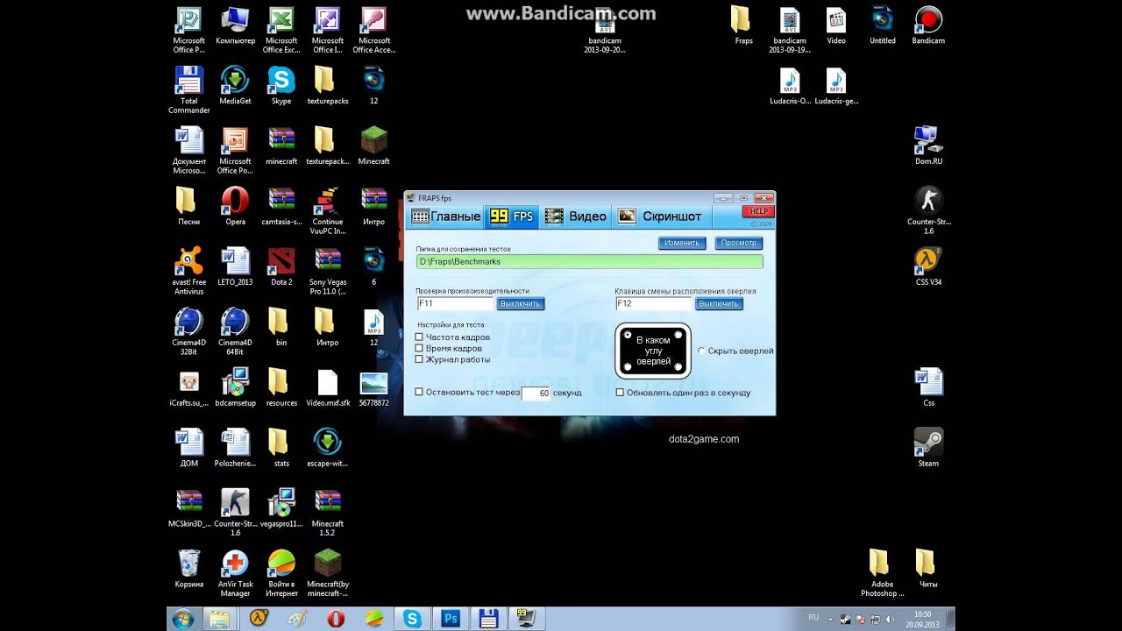
Task: Click the F12 overlay hotkey field
Action: [653, 303]
